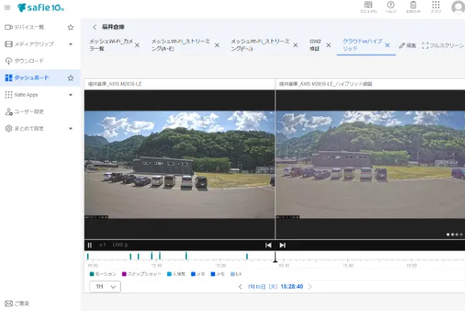Click the 福井倉庫_AXIS M2035-LE video feed
The width and height of the screenshot is (465, 311).
click(179, 165)
